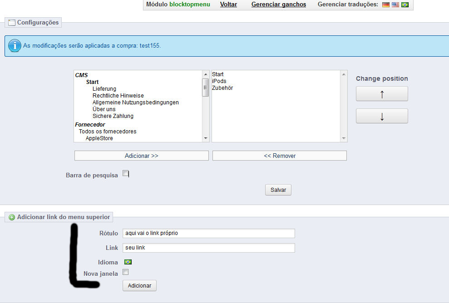Click the blocktopmenu module name
This screenshot has width=449, height=303.
point(190,4)
